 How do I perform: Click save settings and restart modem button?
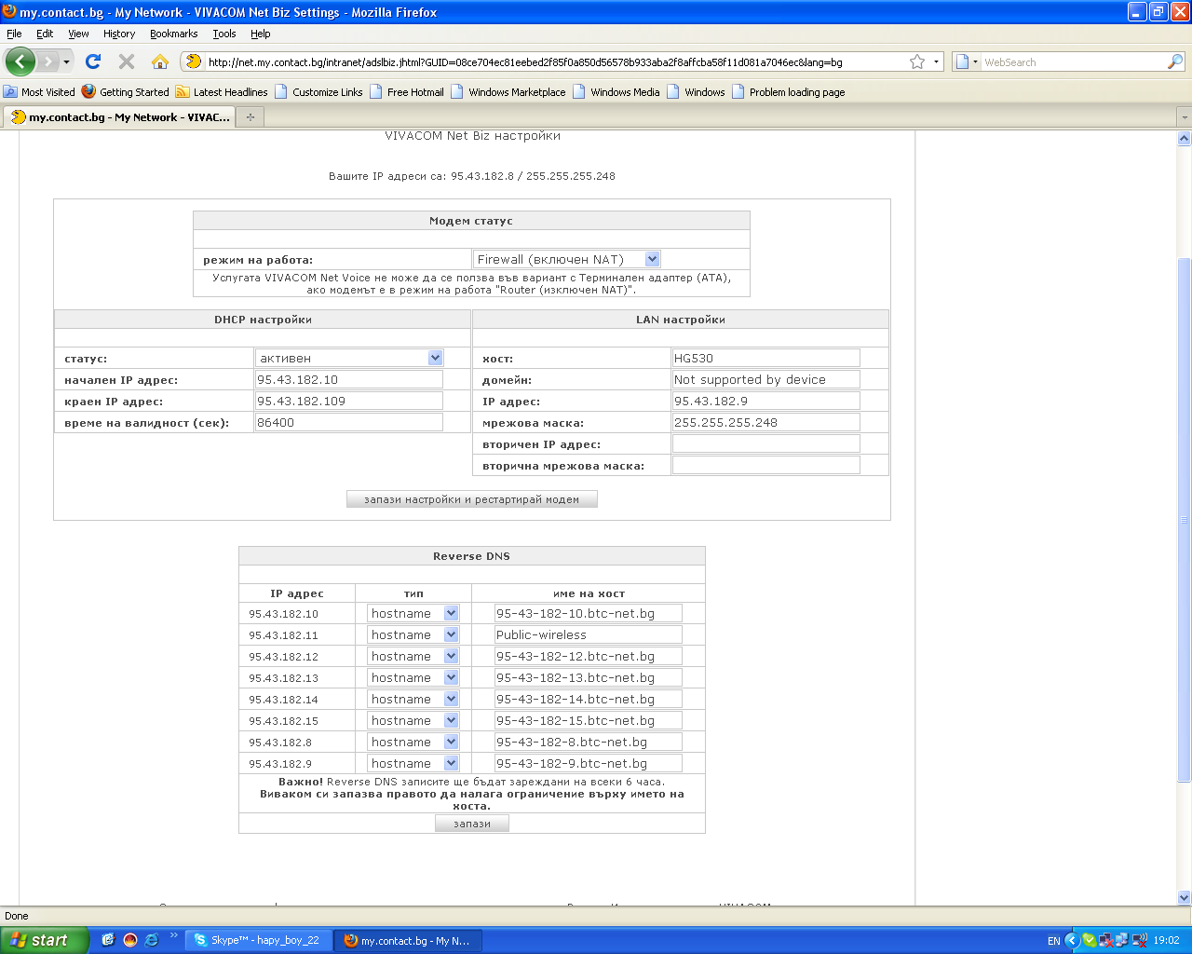472,499
